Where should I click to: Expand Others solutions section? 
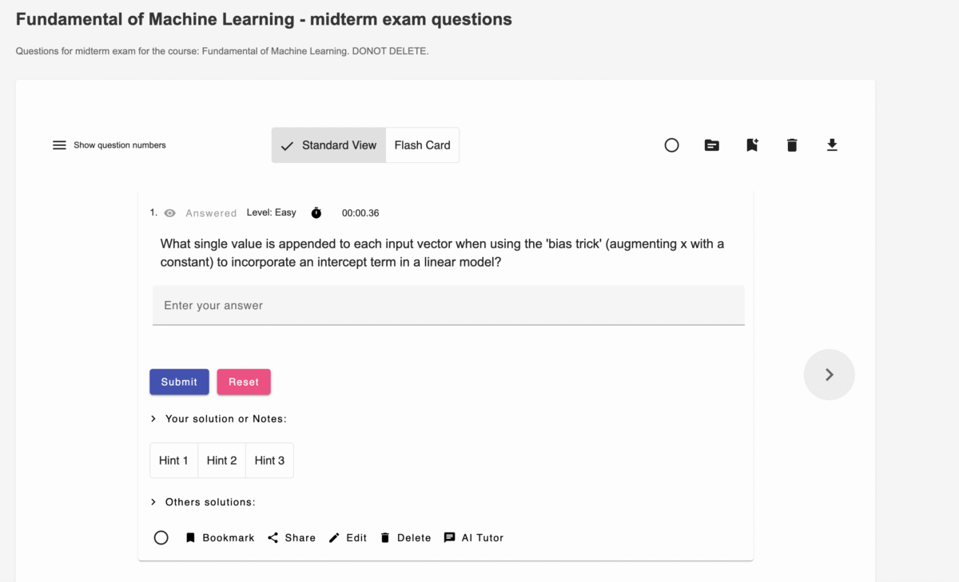tap(203, 502)
